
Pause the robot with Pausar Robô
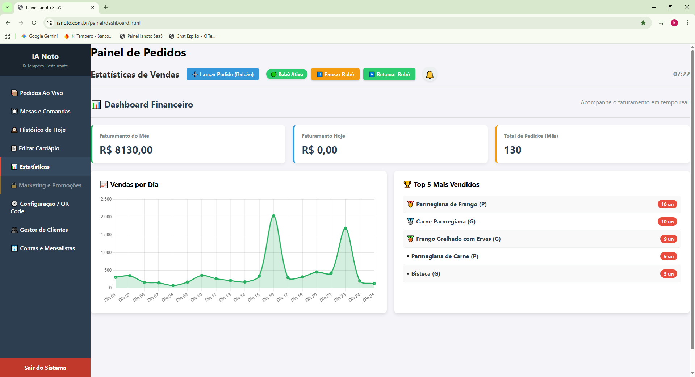[x=335, y=74]
